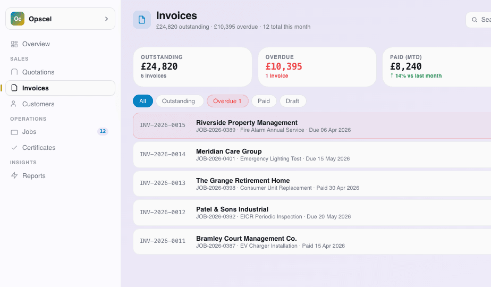
Task: Open Patel & Sons Industrial invoice
Action: [232, 209]
